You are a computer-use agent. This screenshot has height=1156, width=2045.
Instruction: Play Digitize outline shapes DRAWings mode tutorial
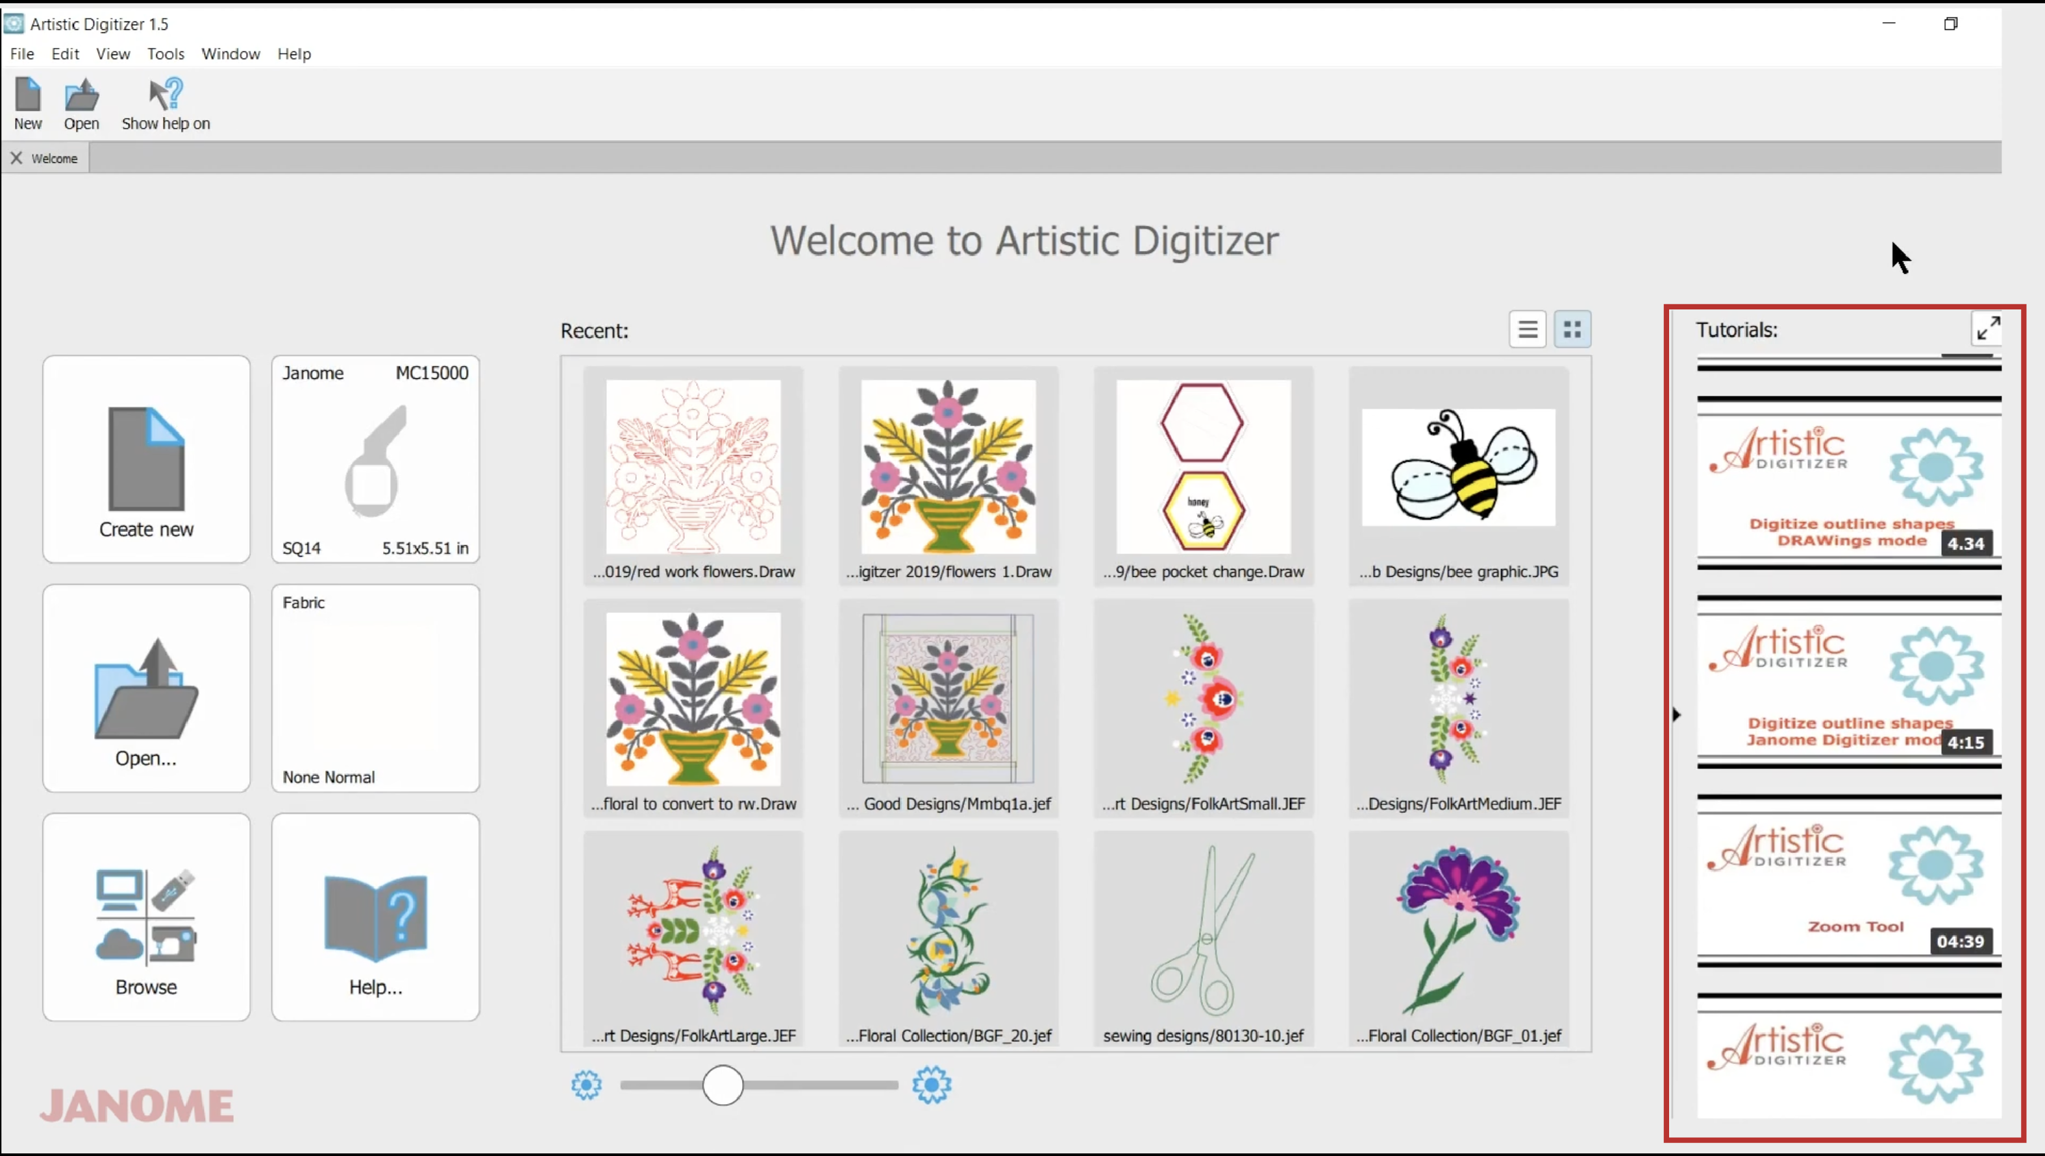point(1849,483)
